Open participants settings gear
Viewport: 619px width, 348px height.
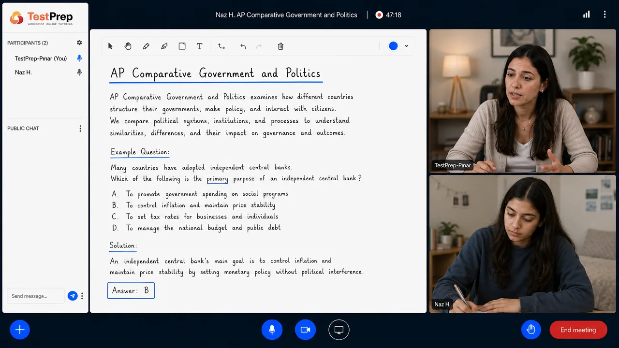click(x=79, y=43)
